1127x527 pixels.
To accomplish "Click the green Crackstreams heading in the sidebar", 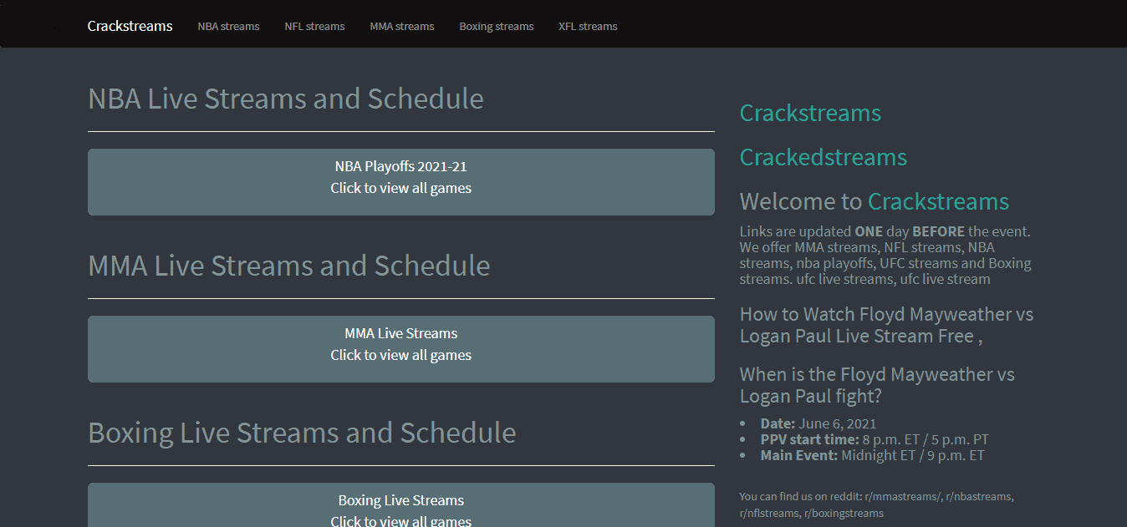I will click(810, 114).
